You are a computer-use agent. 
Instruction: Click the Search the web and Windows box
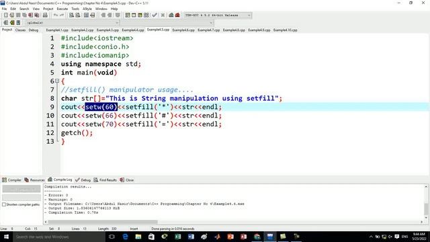[x=58, y=237]
